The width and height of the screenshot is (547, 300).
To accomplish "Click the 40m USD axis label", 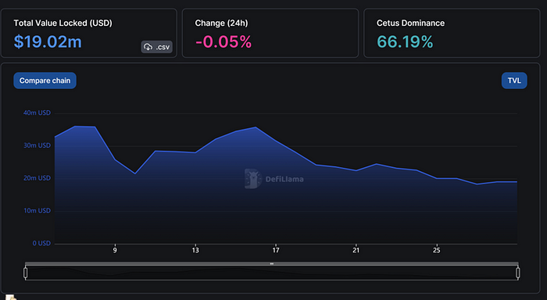I will (37, 112).
